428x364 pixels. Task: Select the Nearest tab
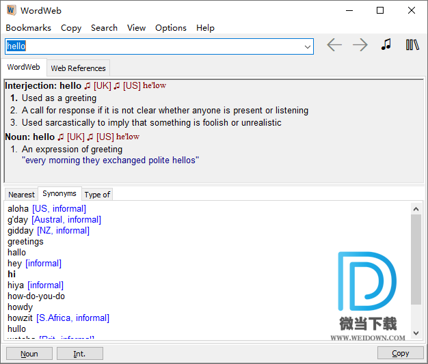click(22, 195)
